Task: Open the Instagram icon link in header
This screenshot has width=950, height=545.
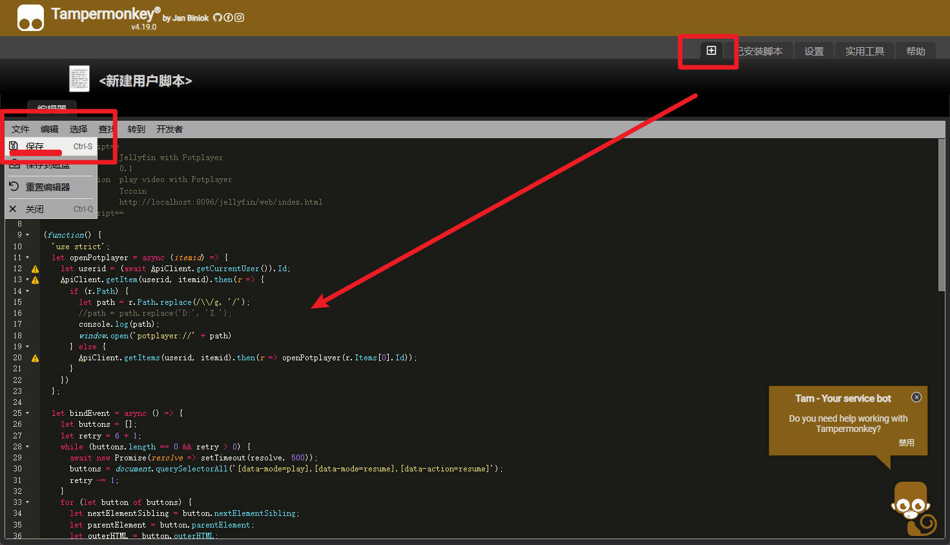Action: 239,17
